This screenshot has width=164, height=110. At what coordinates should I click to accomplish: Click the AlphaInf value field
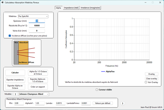40,103
